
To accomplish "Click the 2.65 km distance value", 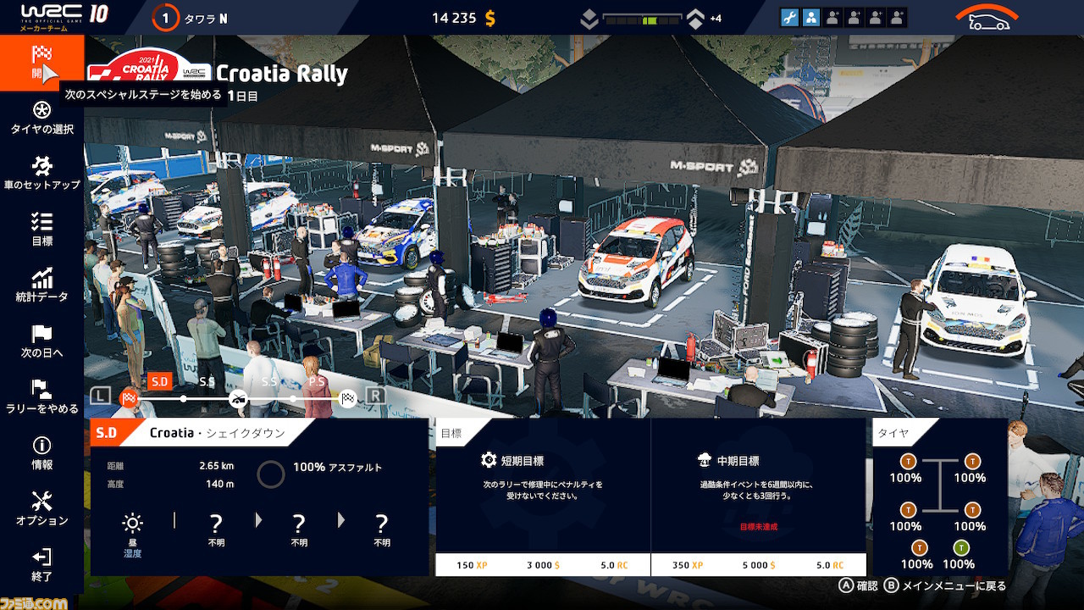I will pos(217,466).
